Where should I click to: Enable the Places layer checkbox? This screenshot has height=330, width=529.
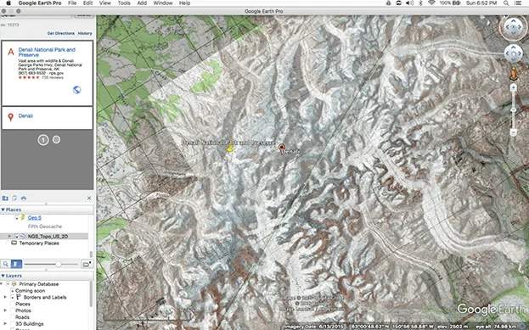click(x=13, y=304)
